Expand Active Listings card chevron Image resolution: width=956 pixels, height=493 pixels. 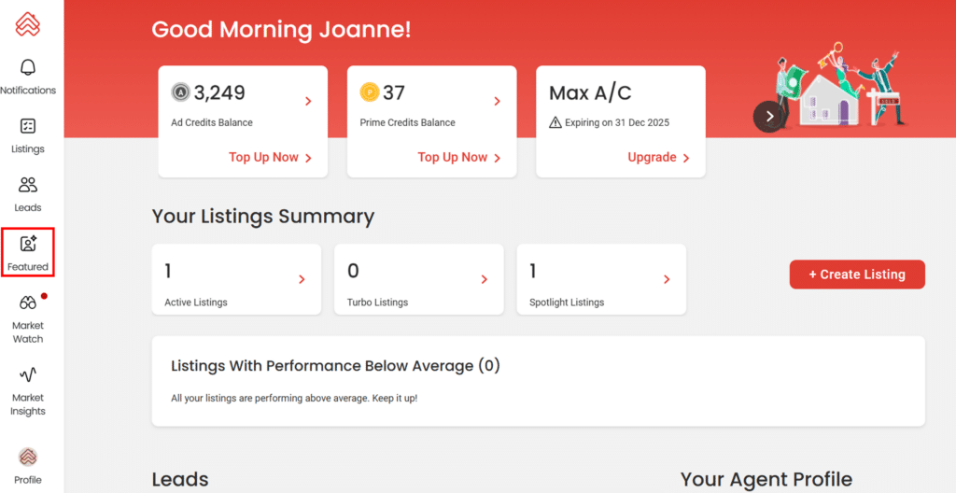(302, 279)
